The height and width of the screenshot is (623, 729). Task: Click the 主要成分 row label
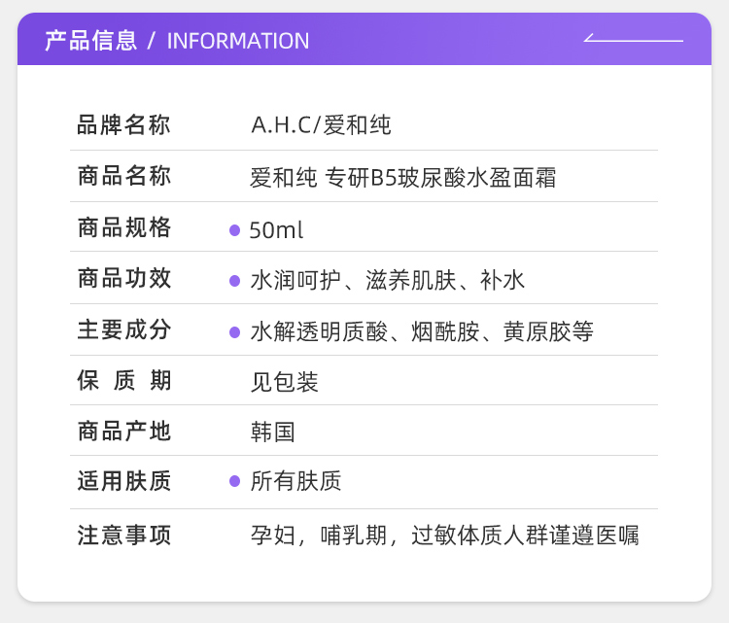point(124,330)
